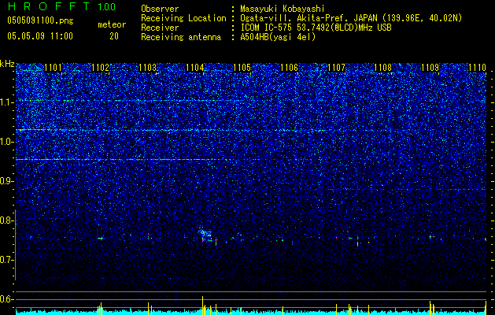Click the ICOM IC-575 receiver description
The height and width of the screenshot is (315, 495).
316,28
